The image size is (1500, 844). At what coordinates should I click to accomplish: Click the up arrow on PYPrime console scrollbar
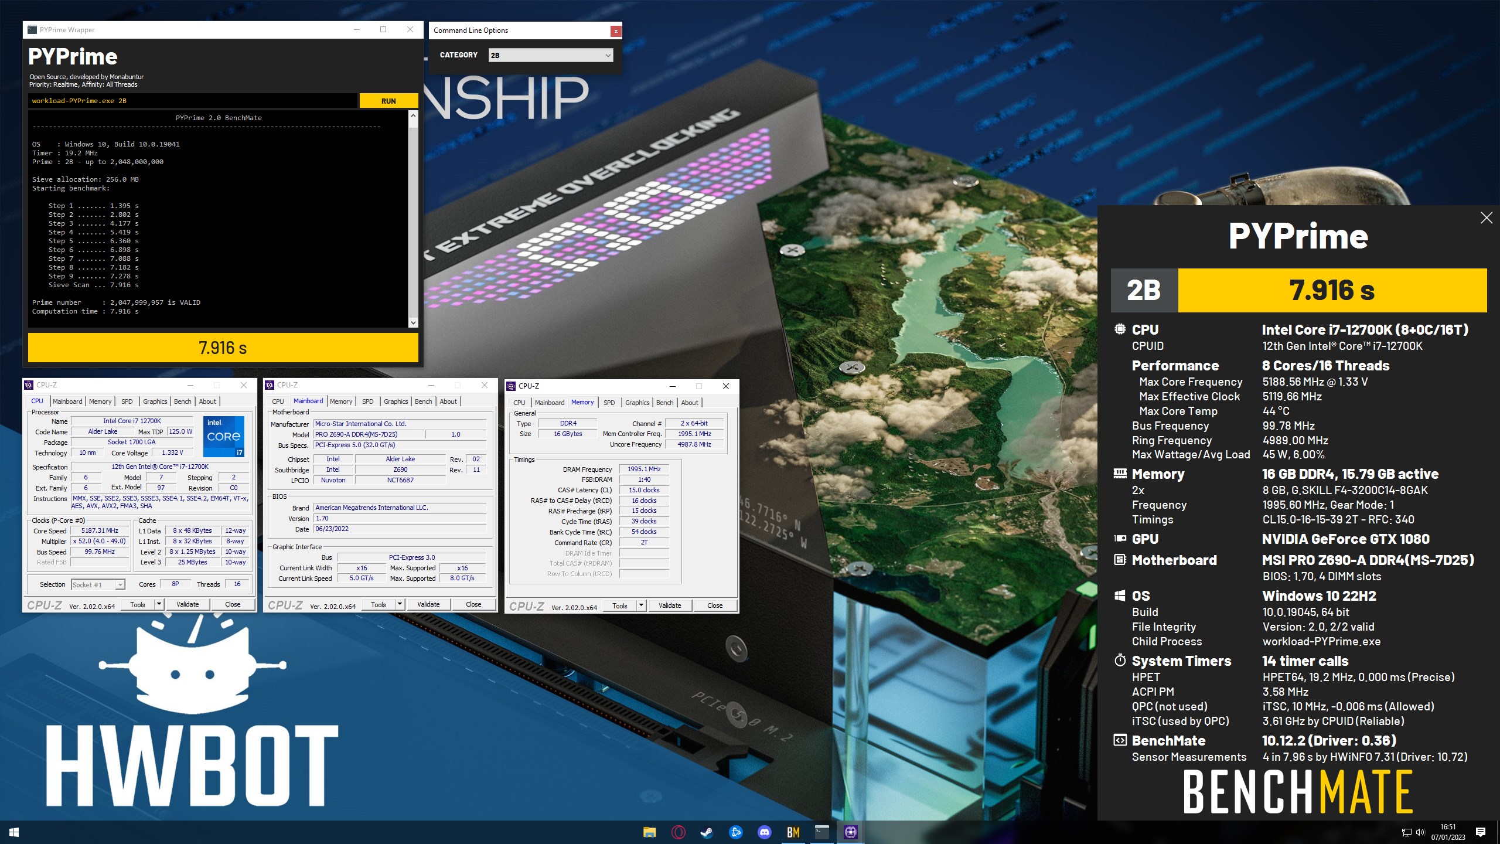(x=413, y=116)
